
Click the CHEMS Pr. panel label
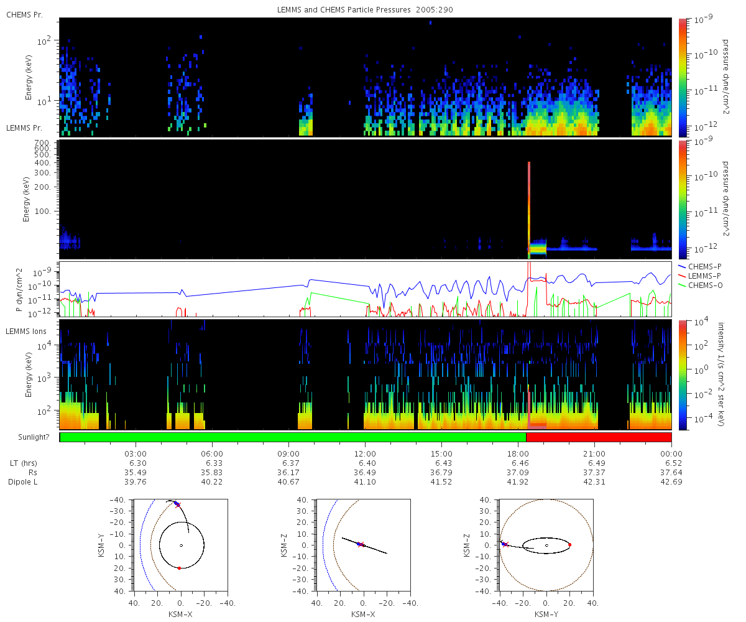[x=24, y=14]
